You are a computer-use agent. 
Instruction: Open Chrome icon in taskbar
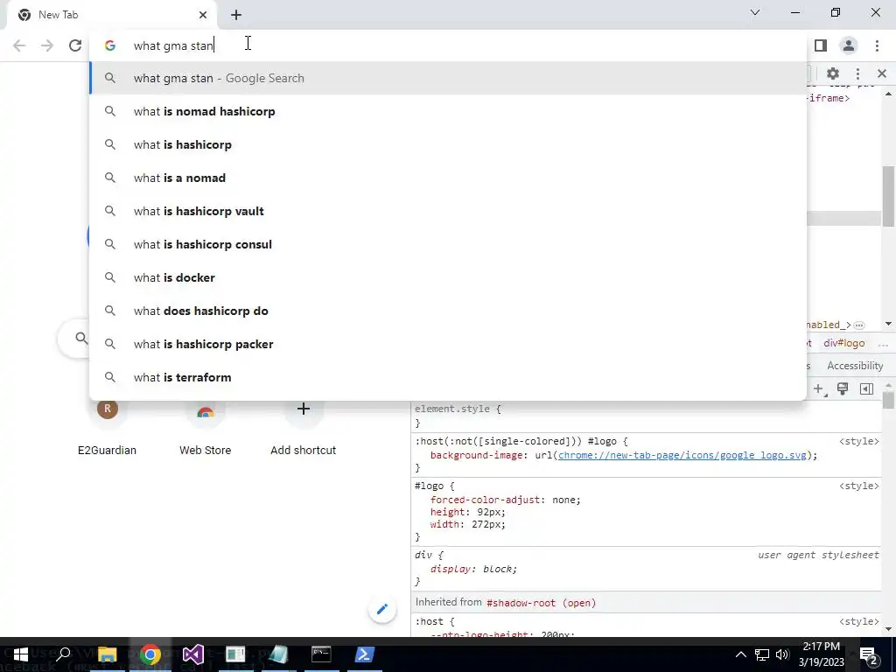point(150,654)
